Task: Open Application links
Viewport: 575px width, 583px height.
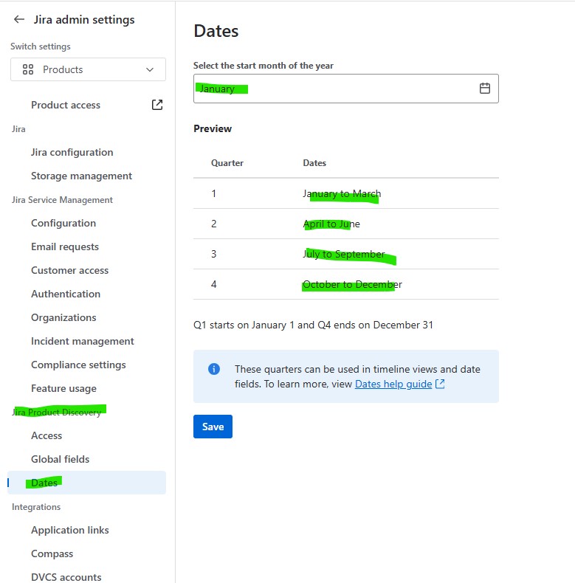Action: pyautogui.click(x=70, y=530)
